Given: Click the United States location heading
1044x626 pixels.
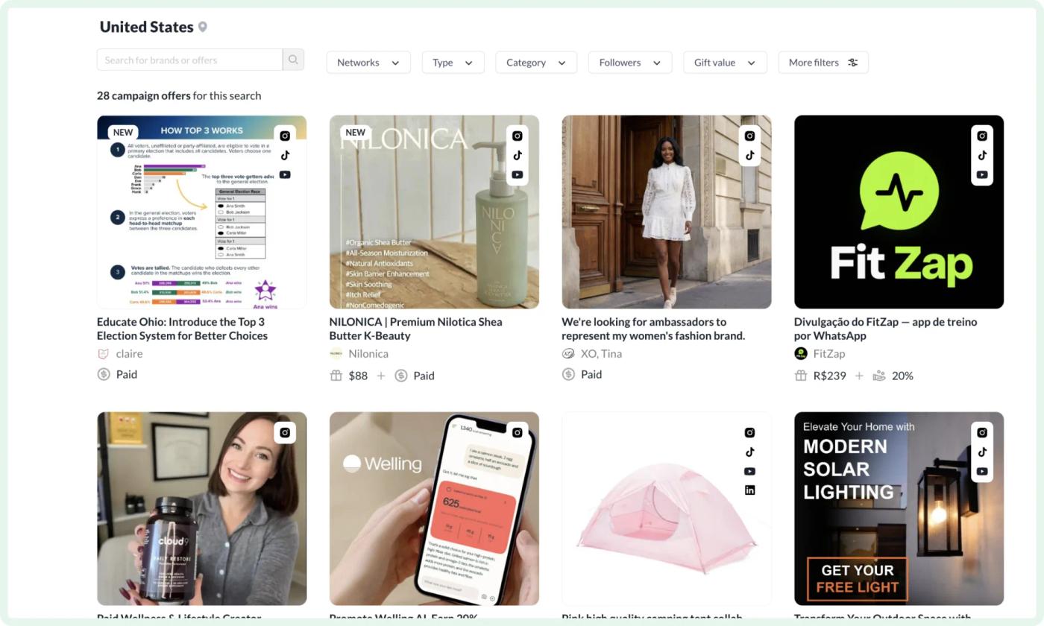Looking at the screenshot, I should click(146, 27).
